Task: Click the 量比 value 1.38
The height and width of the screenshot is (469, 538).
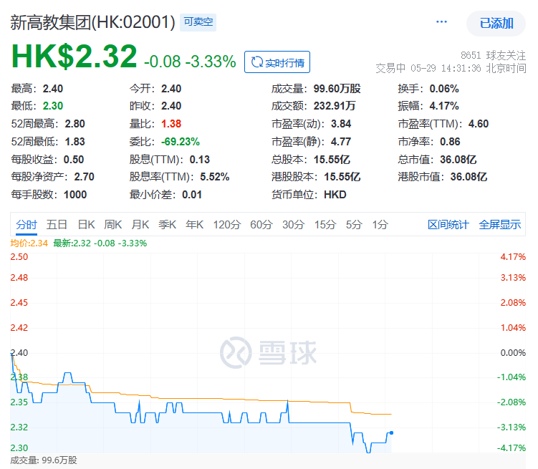Action: tap(171, 124)
